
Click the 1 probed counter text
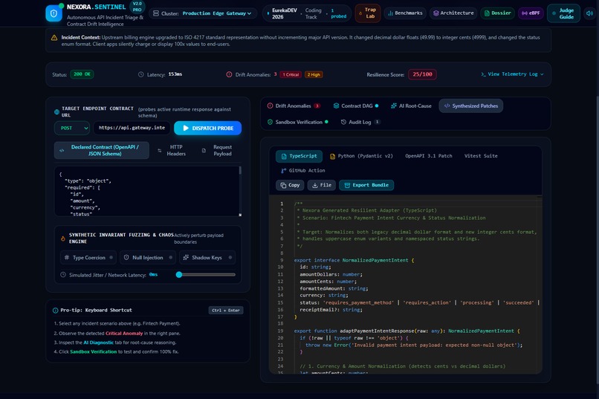click(x=338, y=13)
